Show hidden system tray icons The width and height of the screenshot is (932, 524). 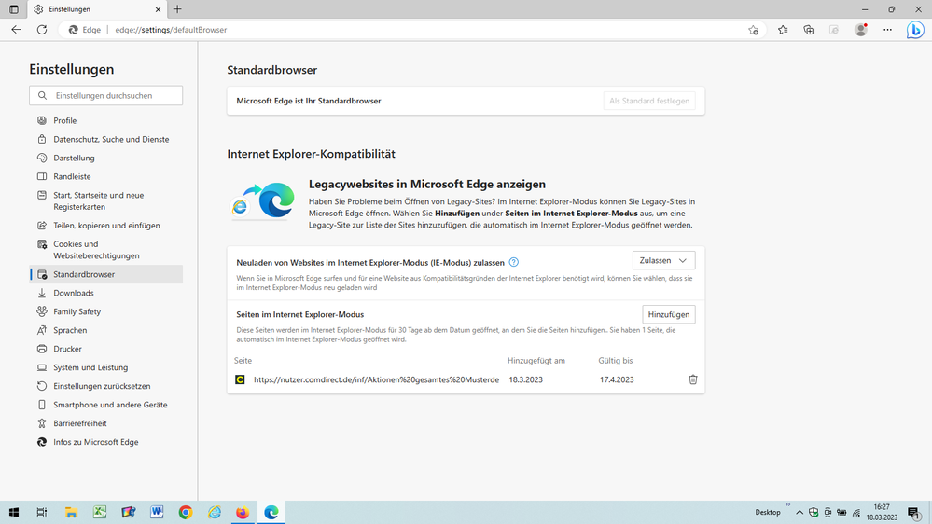(x=799, y=513)
